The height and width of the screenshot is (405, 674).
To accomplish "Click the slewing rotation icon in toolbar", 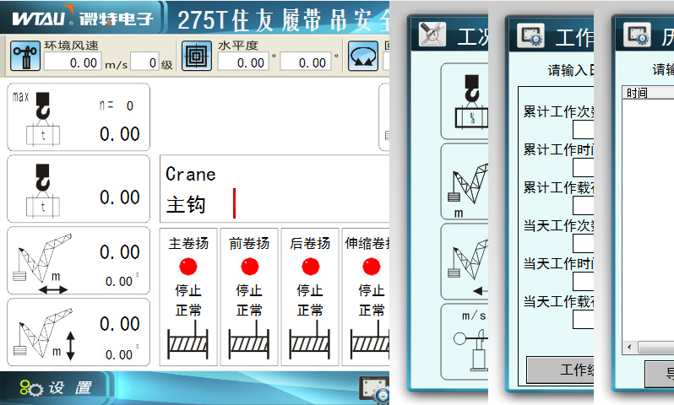I will click(x=363, y=56).
